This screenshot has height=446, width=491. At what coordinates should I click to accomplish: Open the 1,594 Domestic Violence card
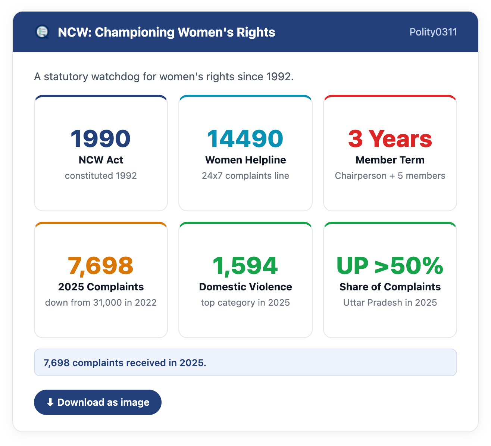click(x=245, y=280)
